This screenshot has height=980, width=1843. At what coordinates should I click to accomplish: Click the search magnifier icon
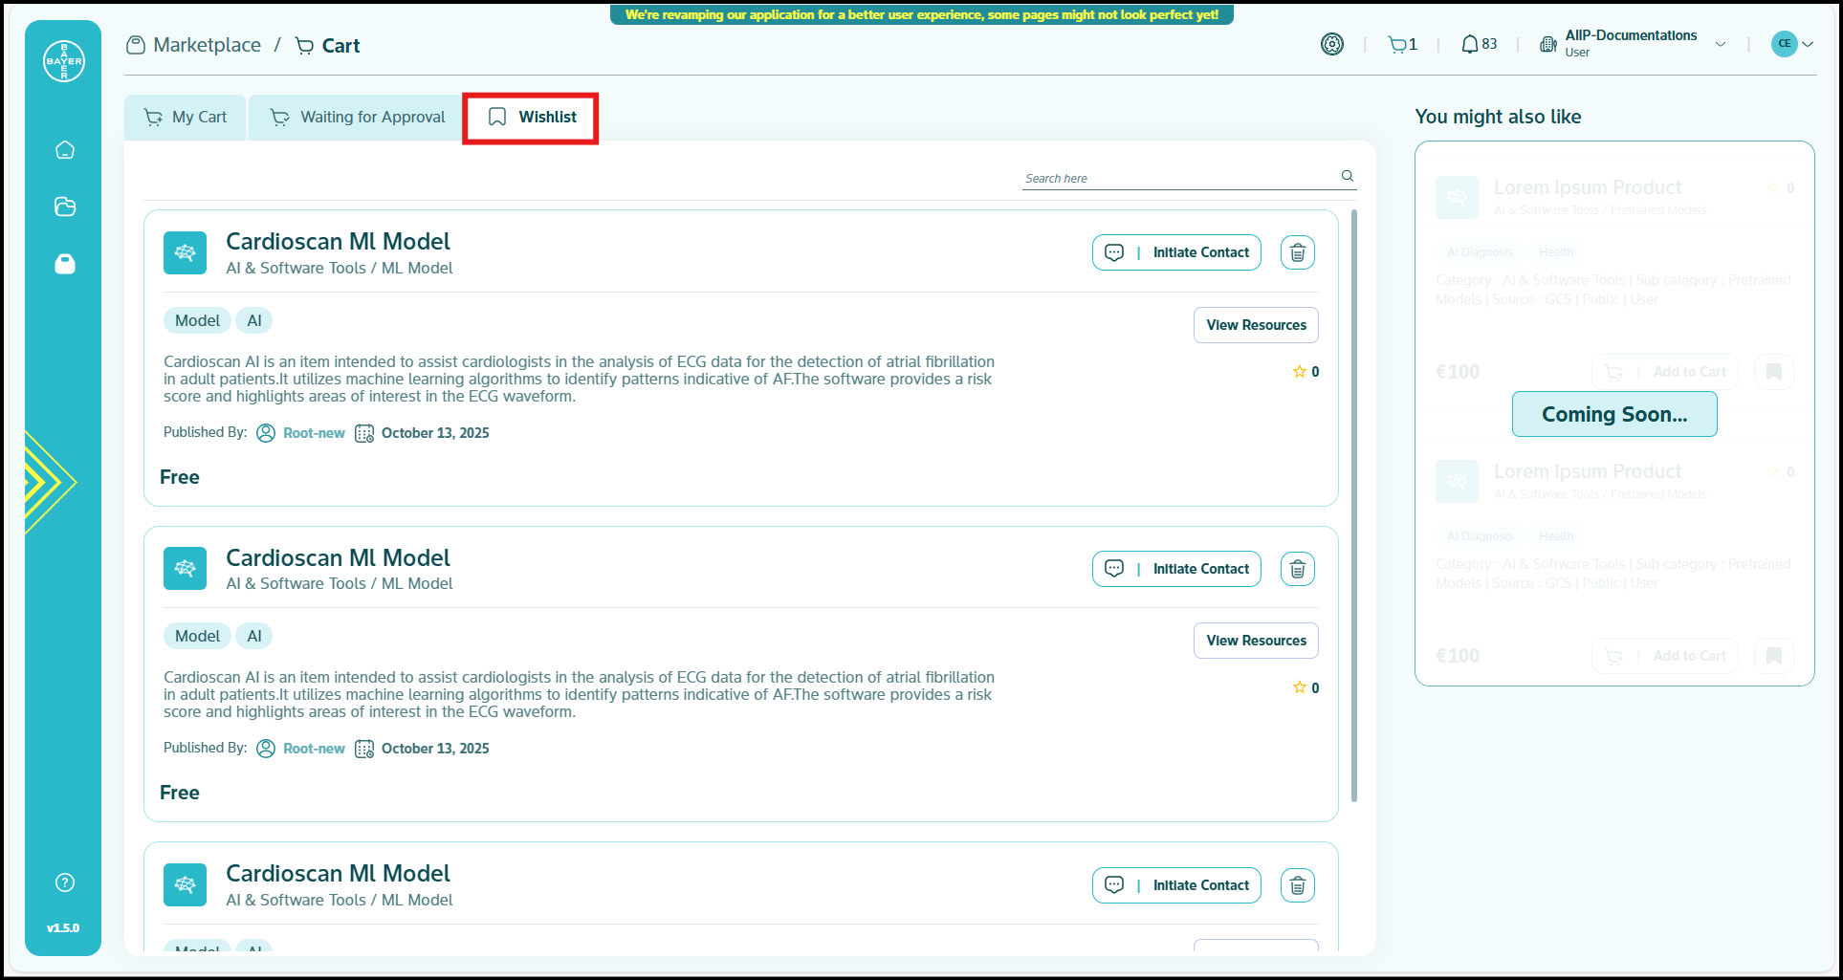point(1347,176)
